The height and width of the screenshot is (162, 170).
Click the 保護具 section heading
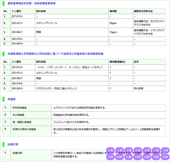pyautogui.click(x=11, y=99)
